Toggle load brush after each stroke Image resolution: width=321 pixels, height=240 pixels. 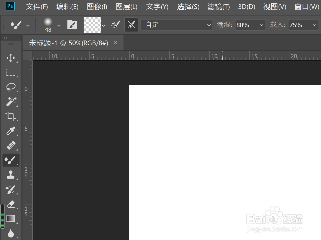115,25
